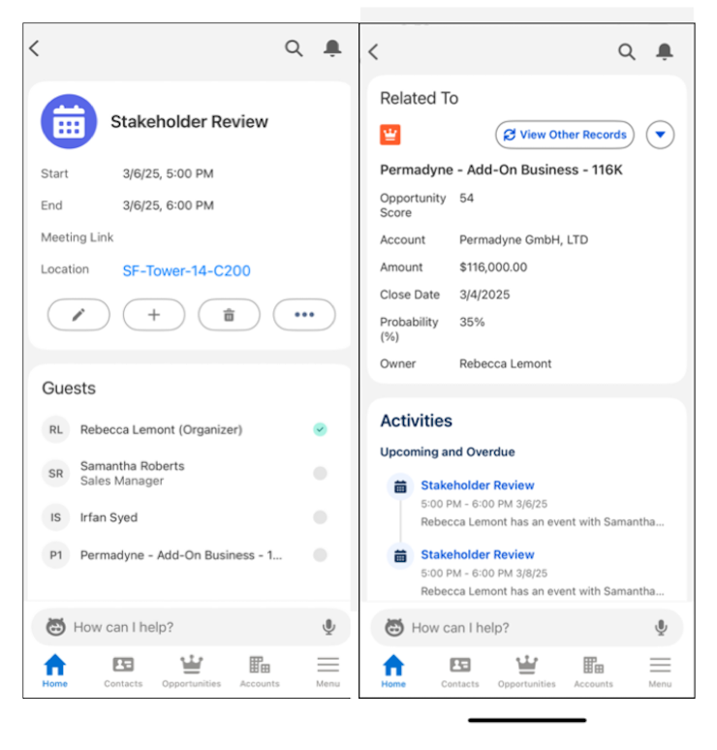
Task: Toggle Rebecca Lemont's accepted status checkmark
Action: tap(320, 429)
